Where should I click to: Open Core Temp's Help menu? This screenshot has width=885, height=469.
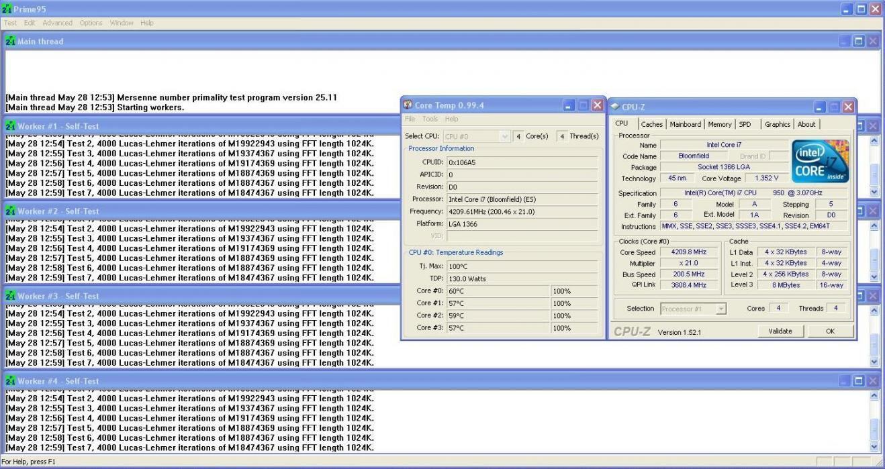click(x=452, y=119)
